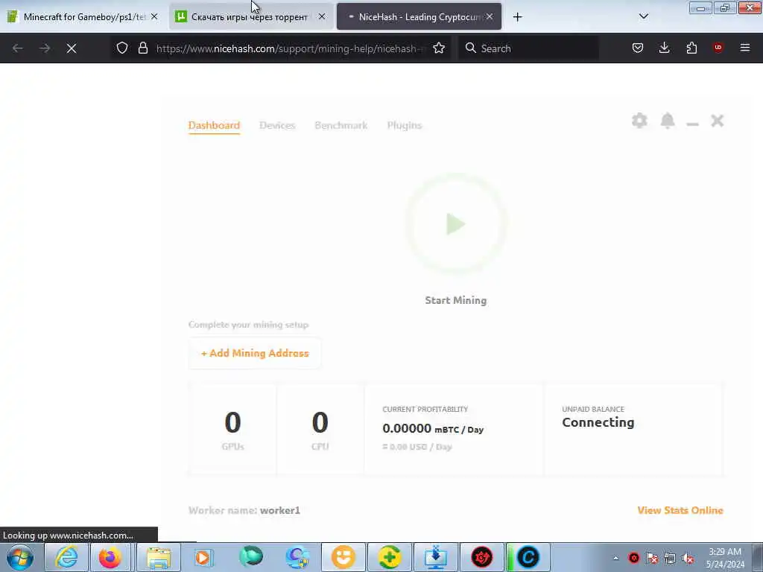Open the Firefox hamburger application menu
The height and width of the screenshot is (572, 763).
tap(745, 48)
